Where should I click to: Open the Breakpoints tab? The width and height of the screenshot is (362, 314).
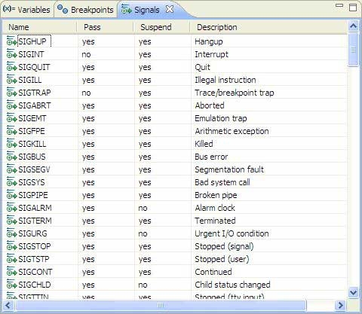[86, 10]
